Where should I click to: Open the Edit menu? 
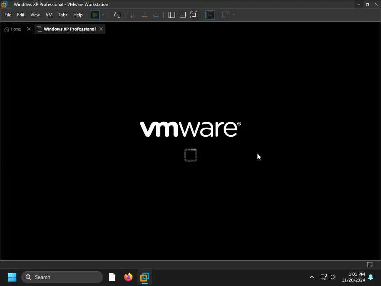click(21, 15)
